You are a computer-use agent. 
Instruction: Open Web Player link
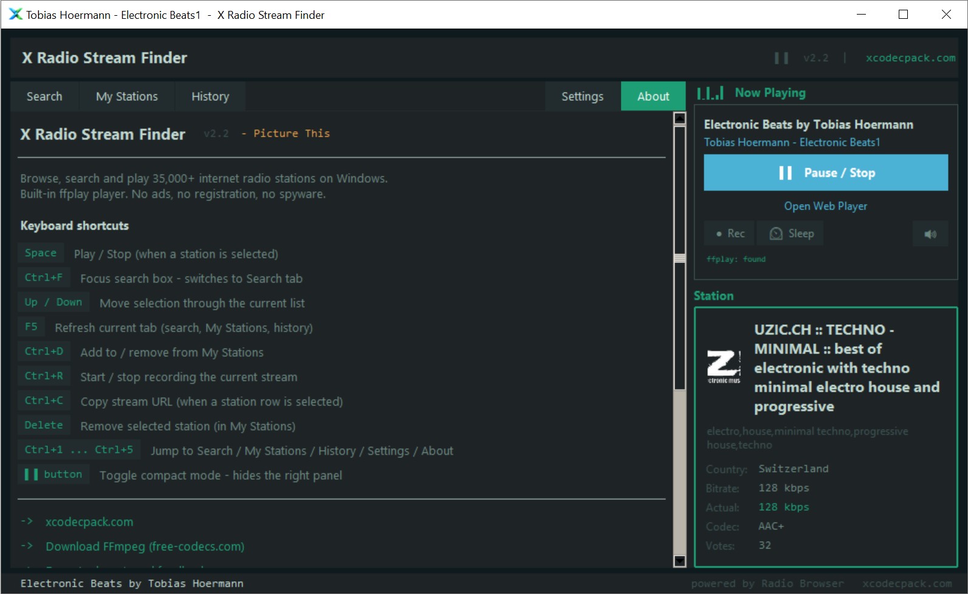(x=826, y=207)
